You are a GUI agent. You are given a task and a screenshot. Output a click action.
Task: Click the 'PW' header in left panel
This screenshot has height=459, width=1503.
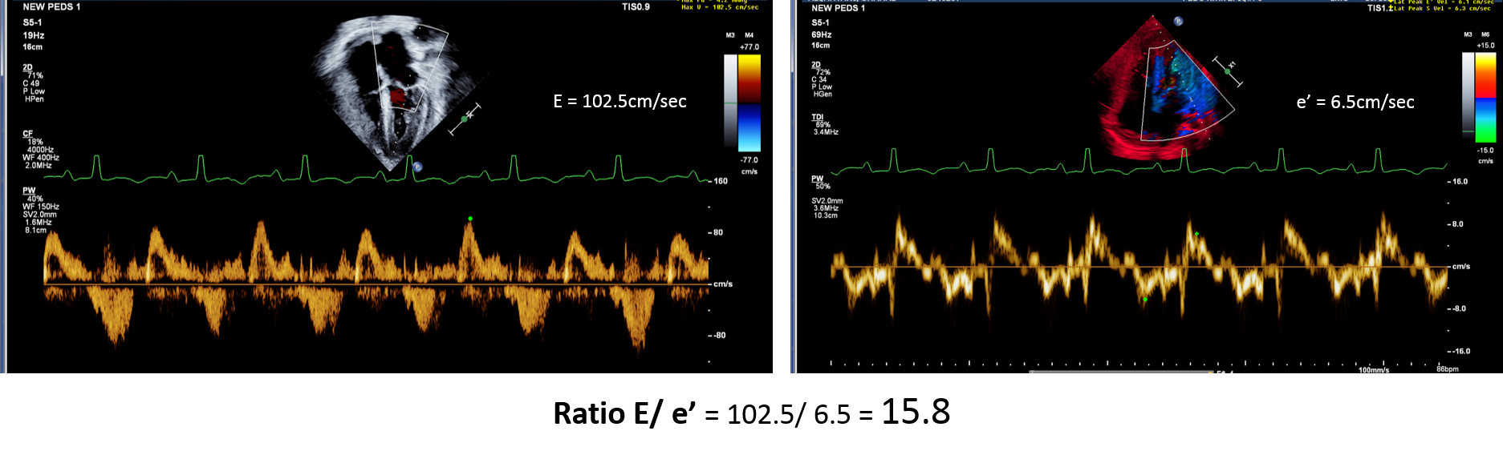pos(29,191)
